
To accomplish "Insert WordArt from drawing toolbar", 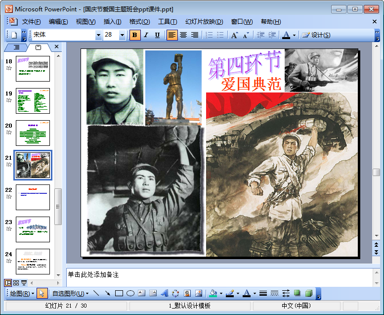I will click(165, 293).
